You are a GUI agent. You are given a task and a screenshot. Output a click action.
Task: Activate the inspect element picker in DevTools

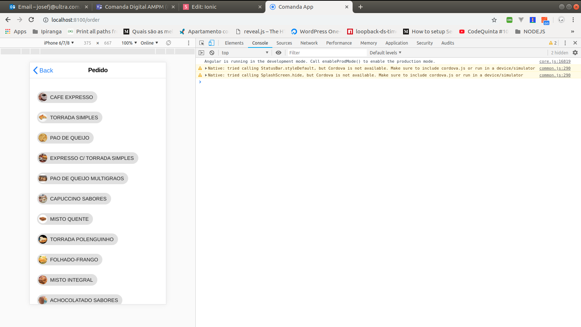click(x=202, y=43)
